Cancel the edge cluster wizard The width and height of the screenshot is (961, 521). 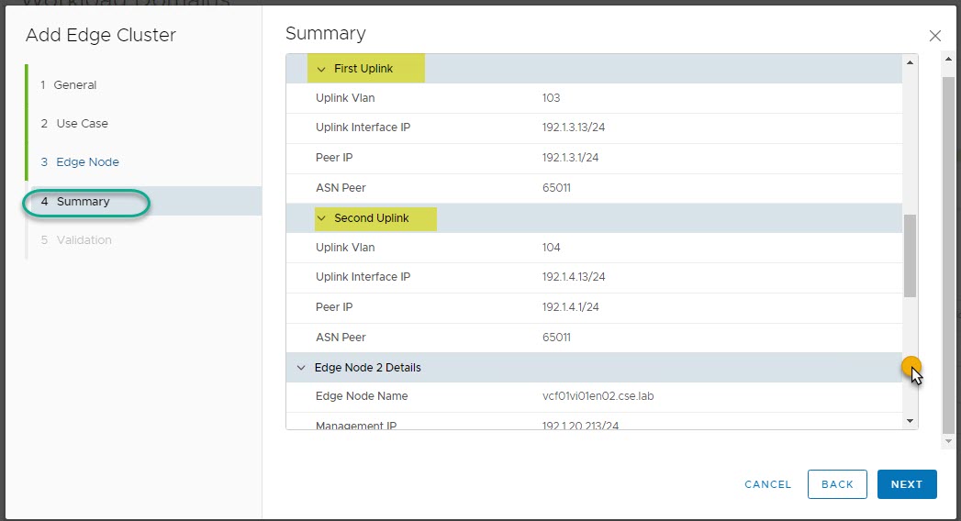(x=767, y=484)
